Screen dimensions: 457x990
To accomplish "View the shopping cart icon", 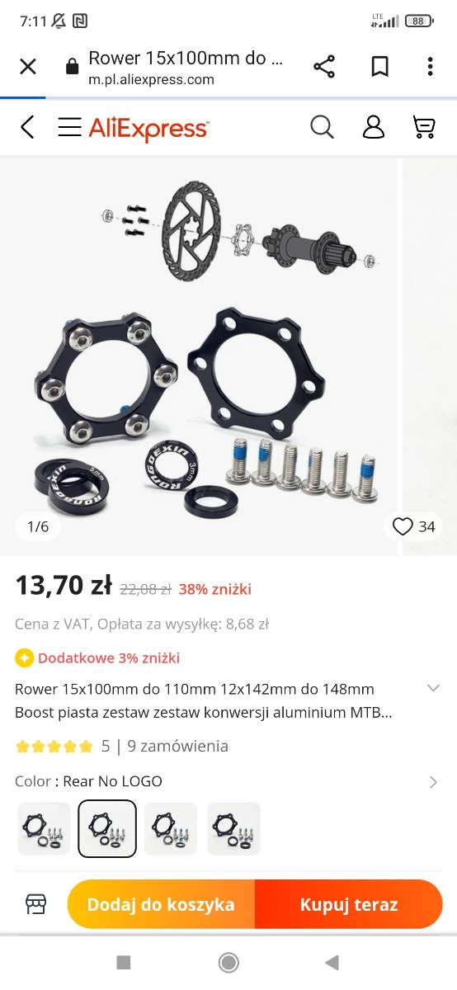I will [423, 127].
